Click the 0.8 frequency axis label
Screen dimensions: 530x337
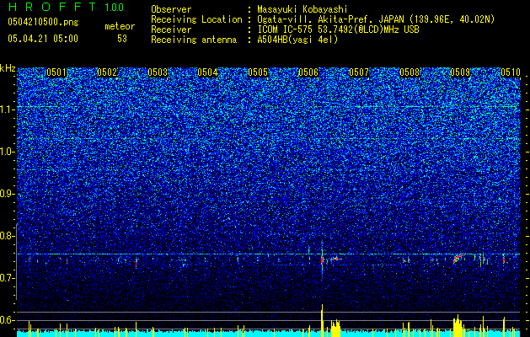pos(7,236)
